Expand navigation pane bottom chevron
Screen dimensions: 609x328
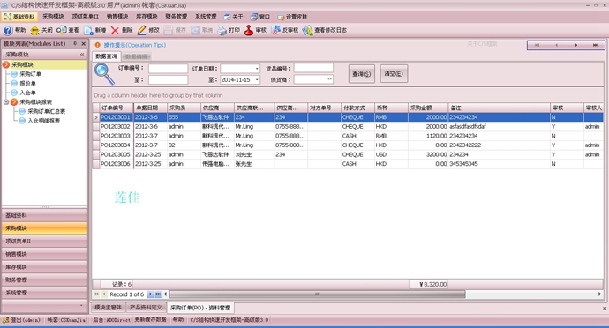pyautogui.click(x=81, y=305)
